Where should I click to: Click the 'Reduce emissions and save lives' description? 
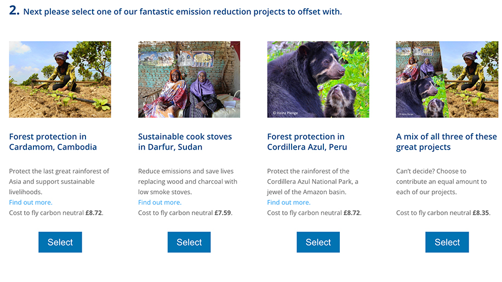(187, 181)
